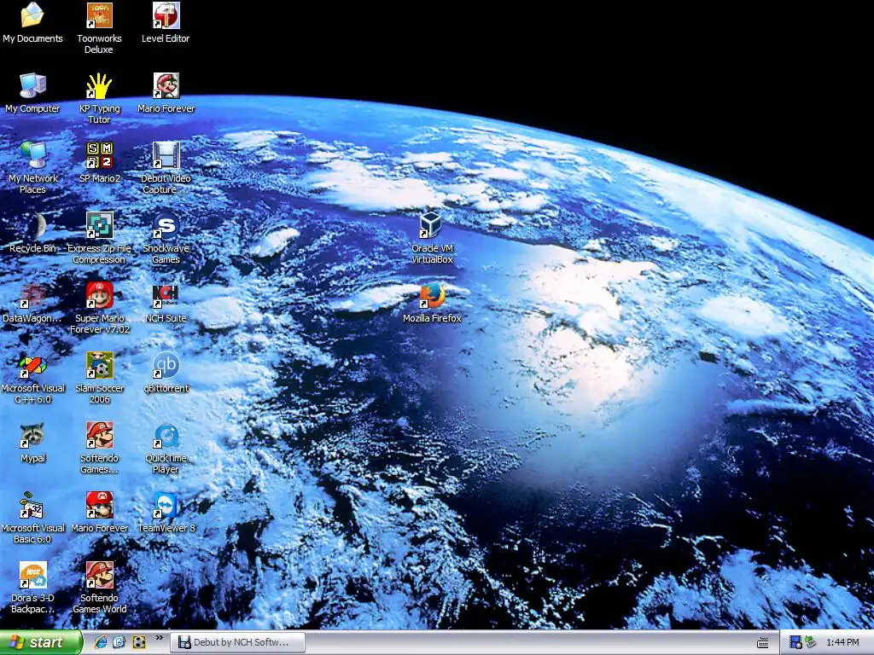This screenshot has width=874, height=655.
Task: Expand hidden Quick Launch items chevron
Action: 160,638
